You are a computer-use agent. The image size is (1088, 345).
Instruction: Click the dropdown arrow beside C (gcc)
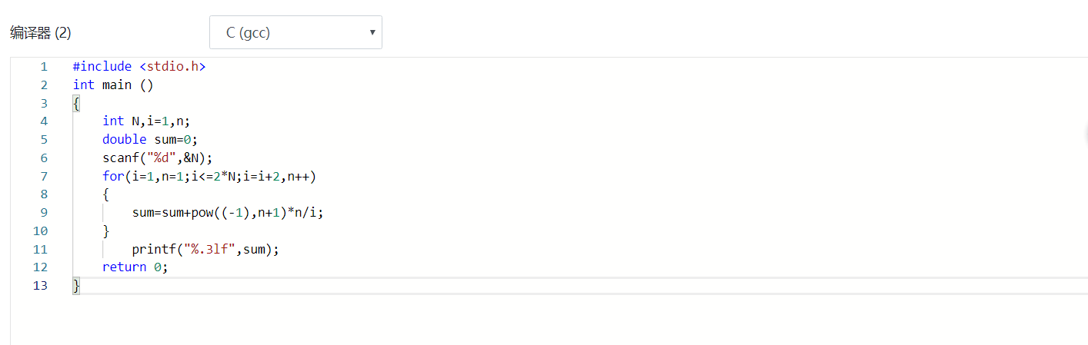point(372,33)
